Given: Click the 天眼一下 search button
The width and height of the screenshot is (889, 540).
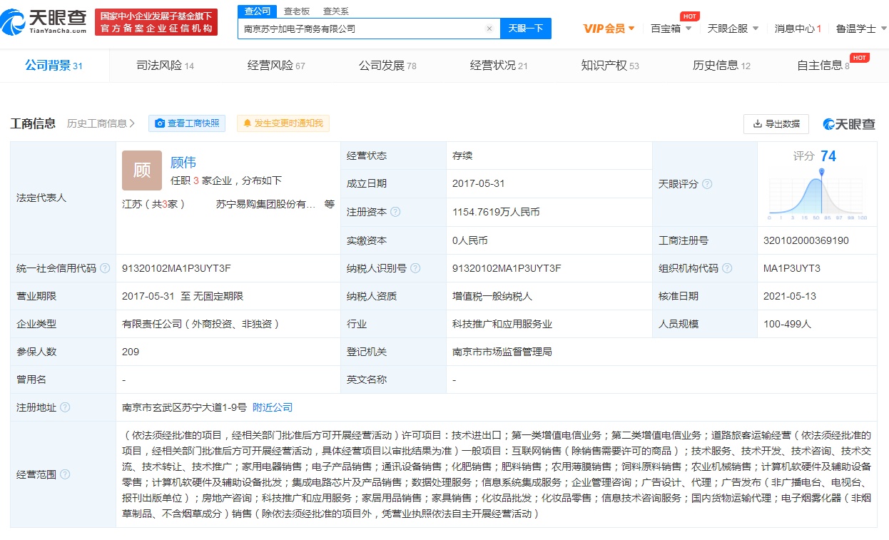Looking at the screenshot, I should [x=526, y=29].
